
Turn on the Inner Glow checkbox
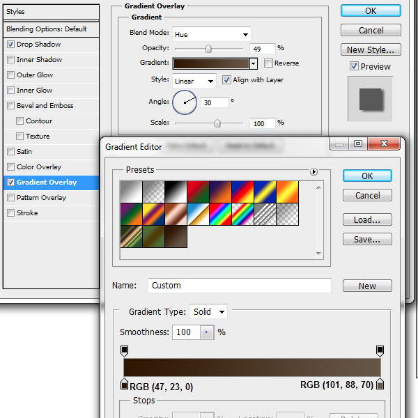tap(10, 90)
